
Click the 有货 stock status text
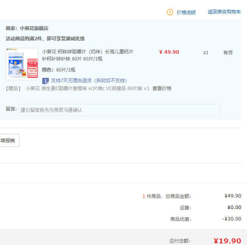(228, 53)
